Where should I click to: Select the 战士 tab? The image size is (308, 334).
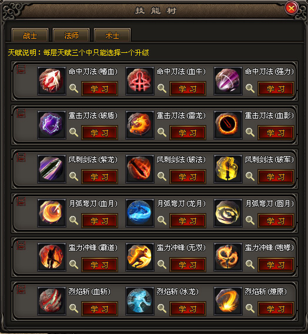pos(30,35)
